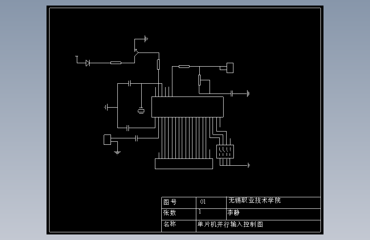Click the wide connector rectangle below the chip
Screen dimensions: 370x240
tap(184, 164)
